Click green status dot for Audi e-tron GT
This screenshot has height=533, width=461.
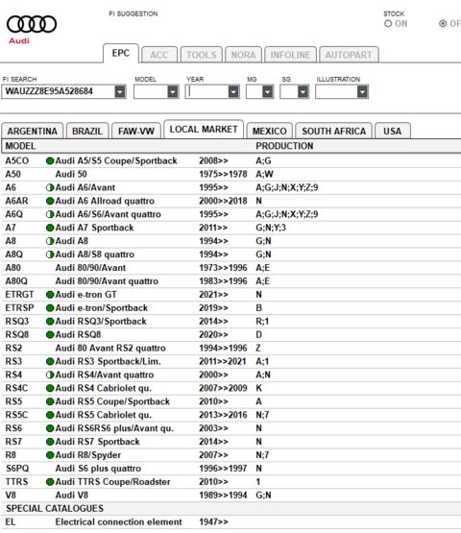pos(50,295)
